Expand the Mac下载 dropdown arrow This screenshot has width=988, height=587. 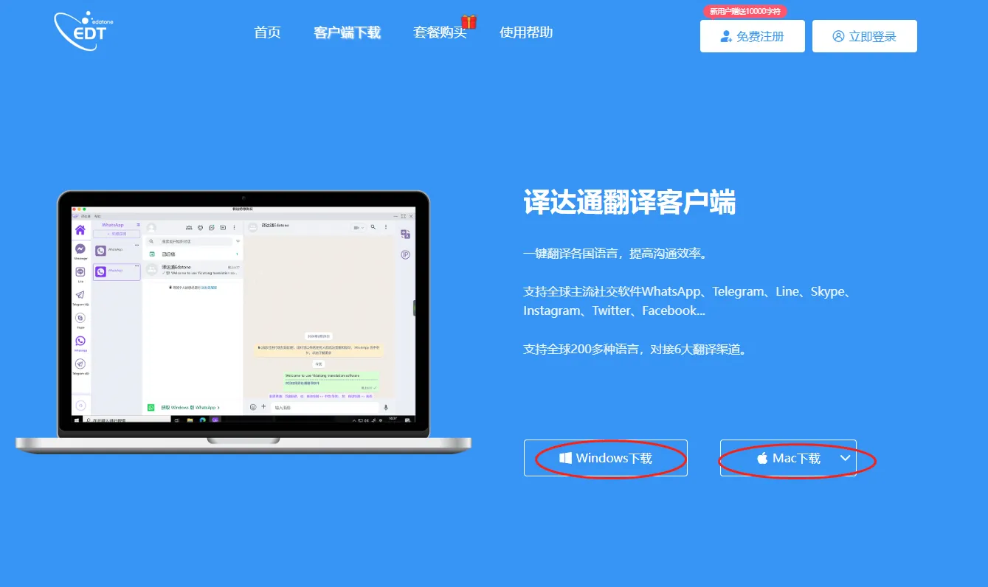846,458
